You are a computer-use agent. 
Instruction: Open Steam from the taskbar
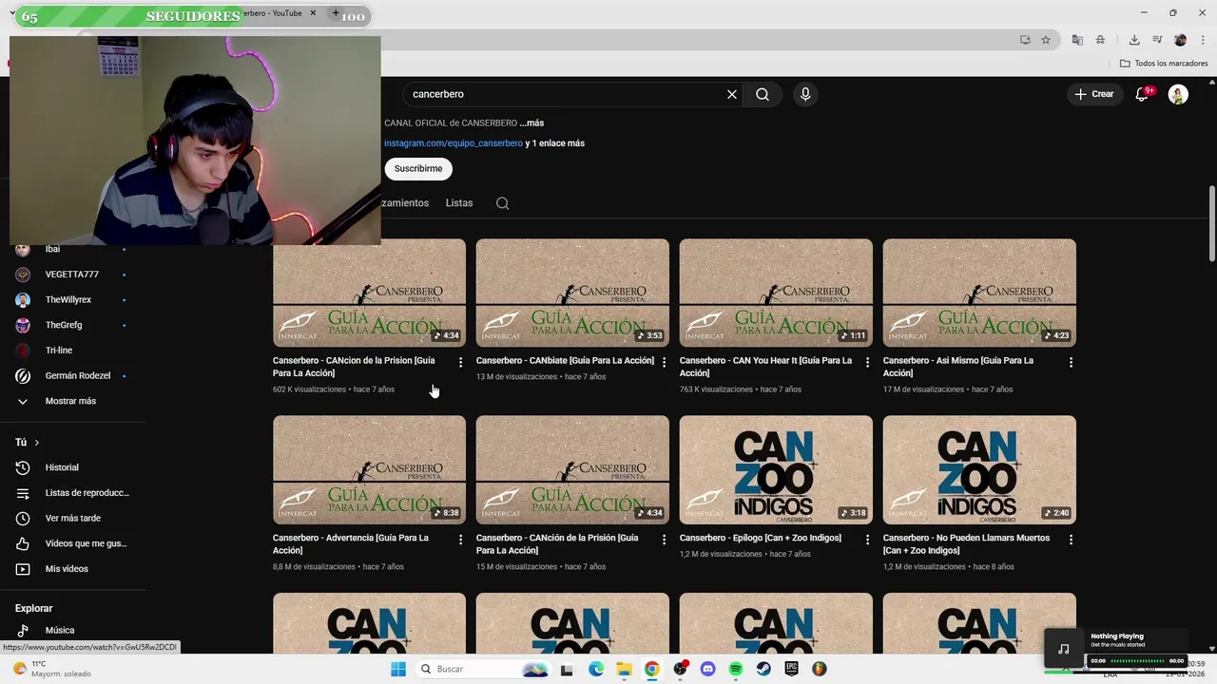point(763,669)
